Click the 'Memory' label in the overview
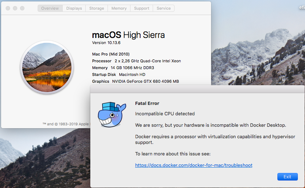Image resolution: width=305 pixels, height=188 pixels. (100, 68)
